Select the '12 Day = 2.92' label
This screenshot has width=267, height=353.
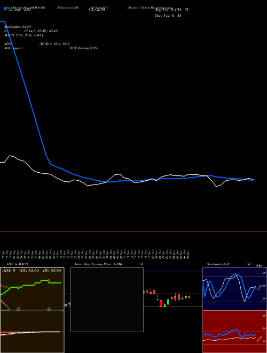pyautogui.click(x=19, y=10)
